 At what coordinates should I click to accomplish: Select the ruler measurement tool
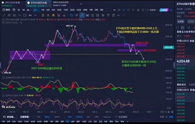pos(77,15)
